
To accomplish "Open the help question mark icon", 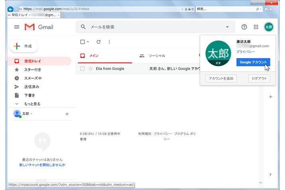I will pyautogui.click(x=244, y=27).
